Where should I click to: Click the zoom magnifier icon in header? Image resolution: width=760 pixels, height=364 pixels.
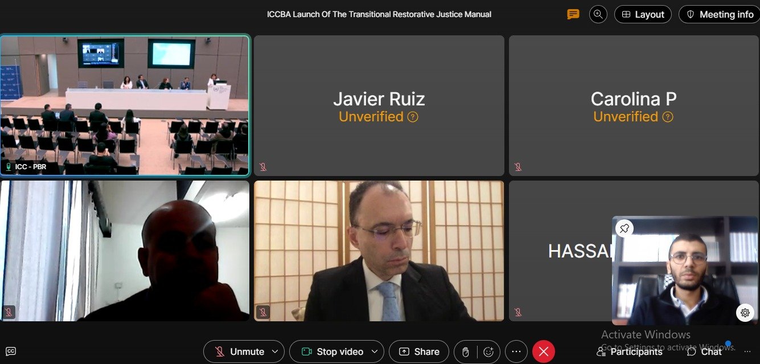598,14
